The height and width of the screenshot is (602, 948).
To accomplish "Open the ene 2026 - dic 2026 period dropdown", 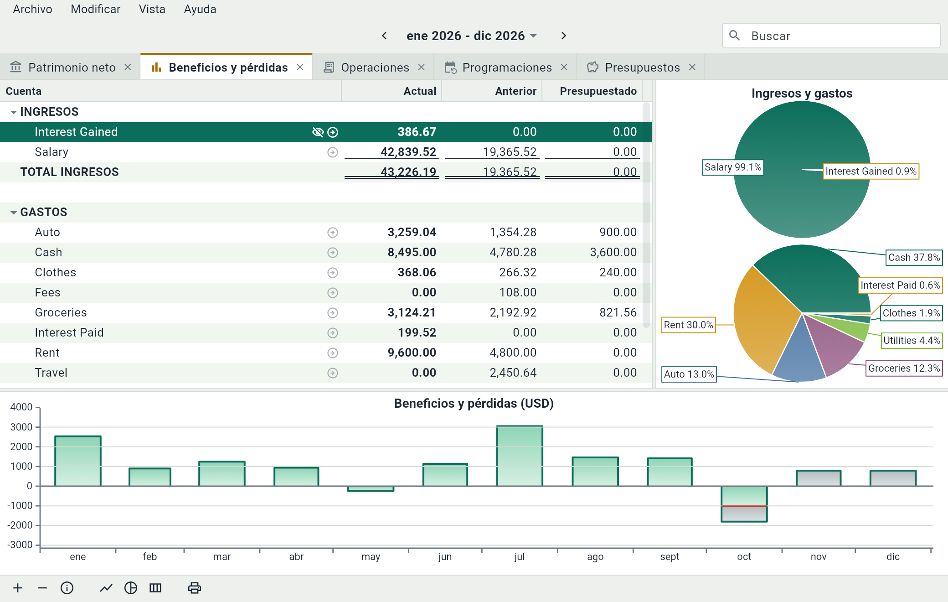I will [472, 36].
